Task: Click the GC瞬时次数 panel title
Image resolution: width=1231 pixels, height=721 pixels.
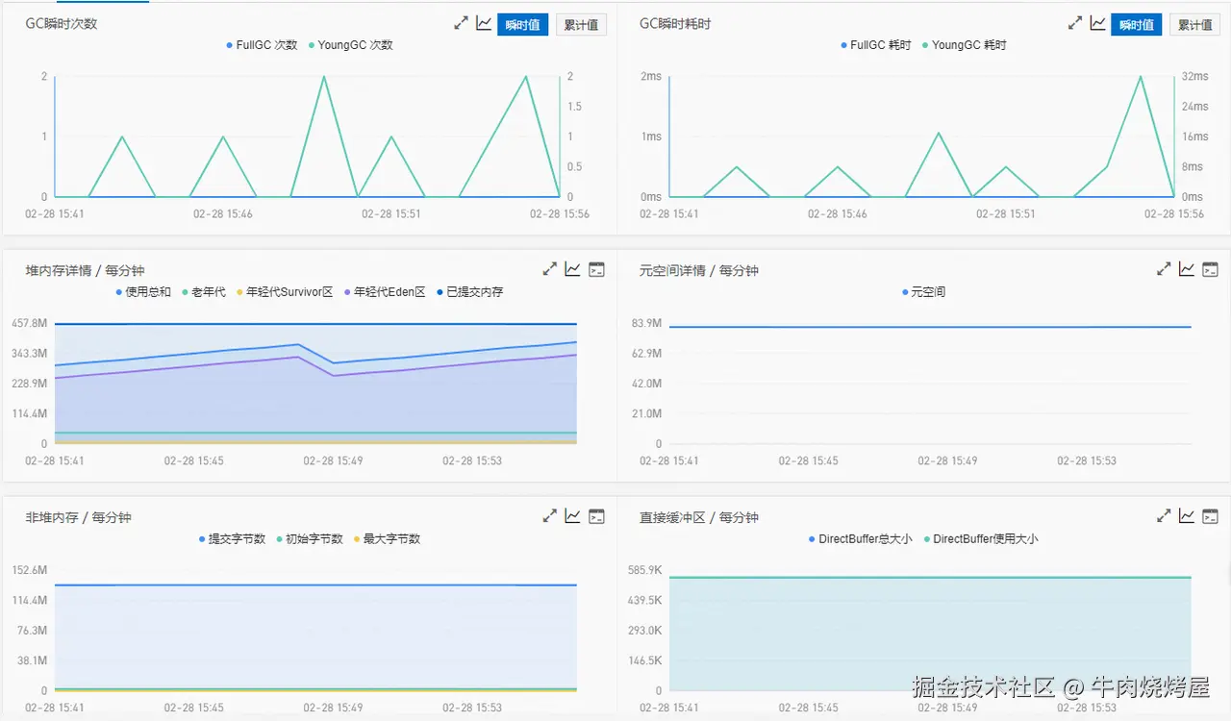Action: [62, 24]
